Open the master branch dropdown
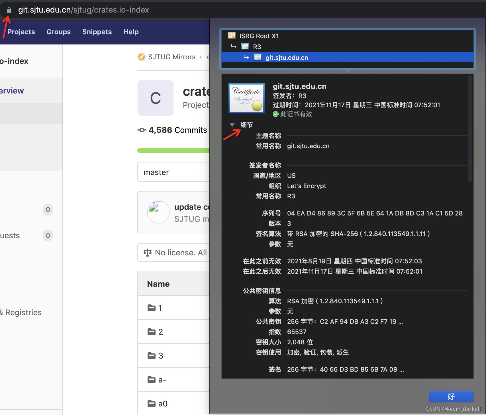The height and width of the screenshot is (415, 486). [x=173, y=172]
